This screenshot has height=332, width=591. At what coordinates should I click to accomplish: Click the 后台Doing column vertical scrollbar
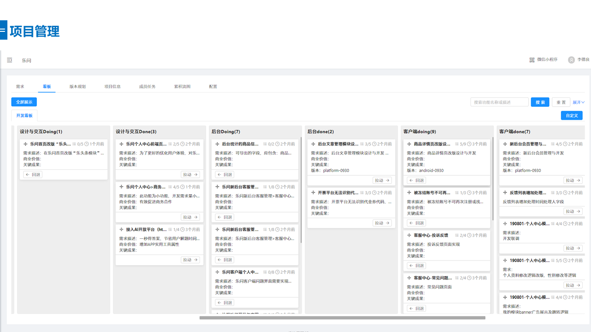(301, 190)
